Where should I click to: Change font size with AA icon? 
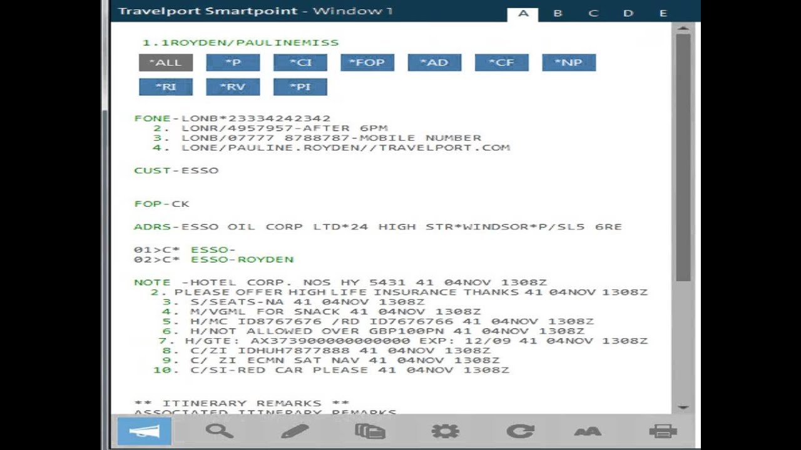(588, 431)
